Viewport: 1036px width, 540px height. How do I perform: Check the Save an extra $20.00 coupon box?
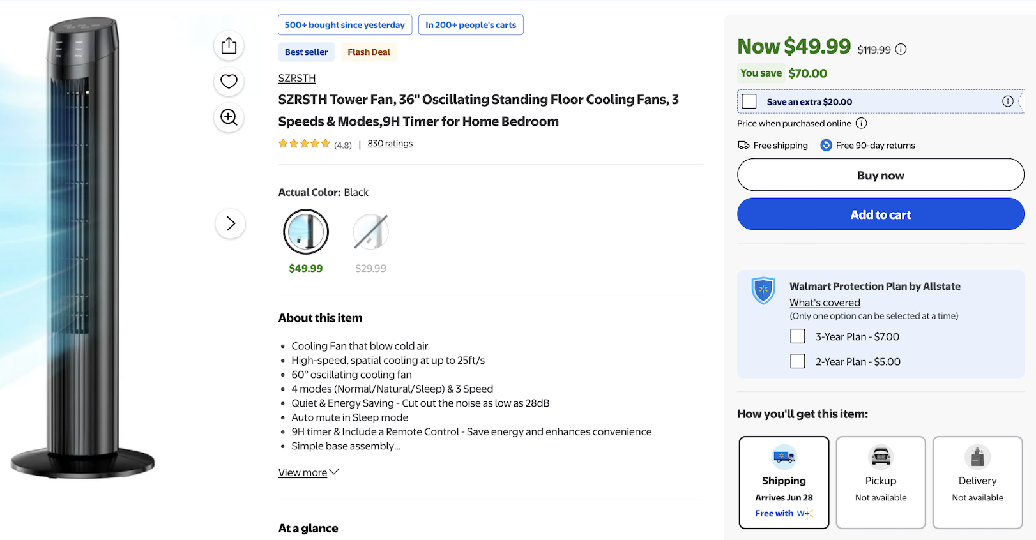[749, 101]
